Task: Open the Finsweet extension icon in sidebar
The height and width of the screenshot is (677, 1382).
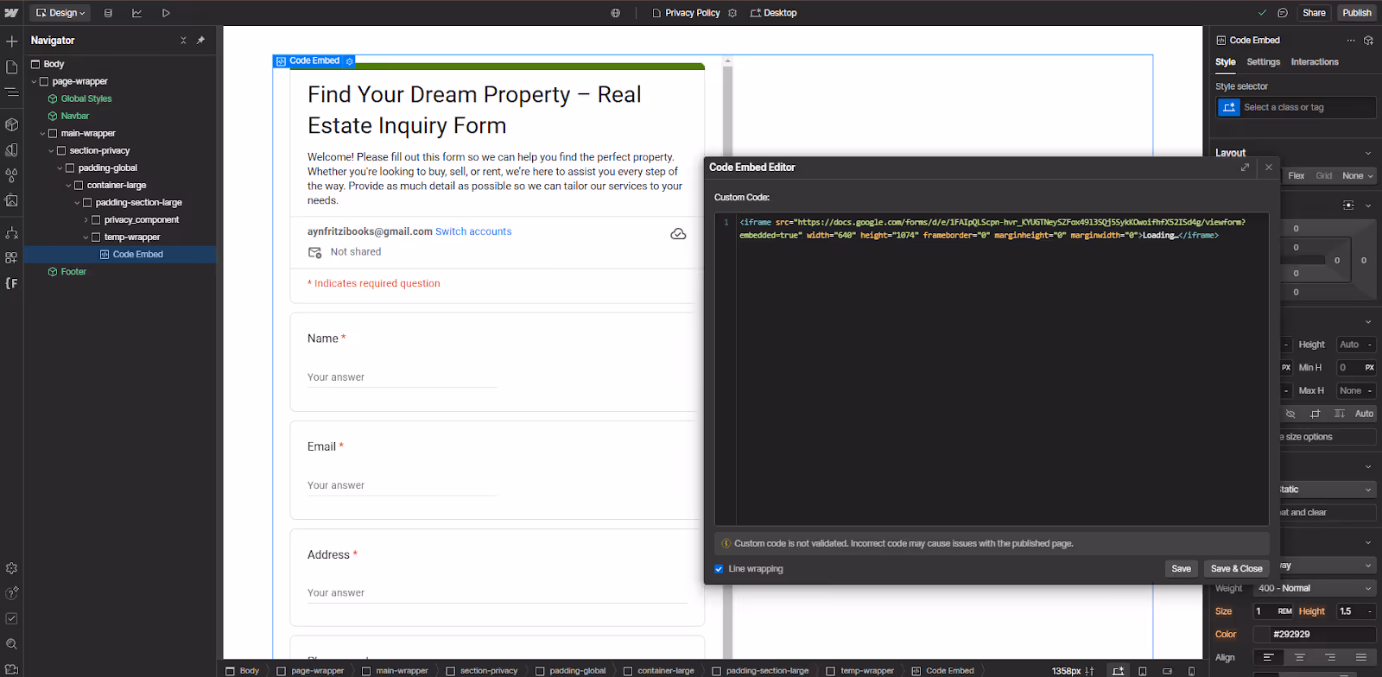Action: point(12,282)
